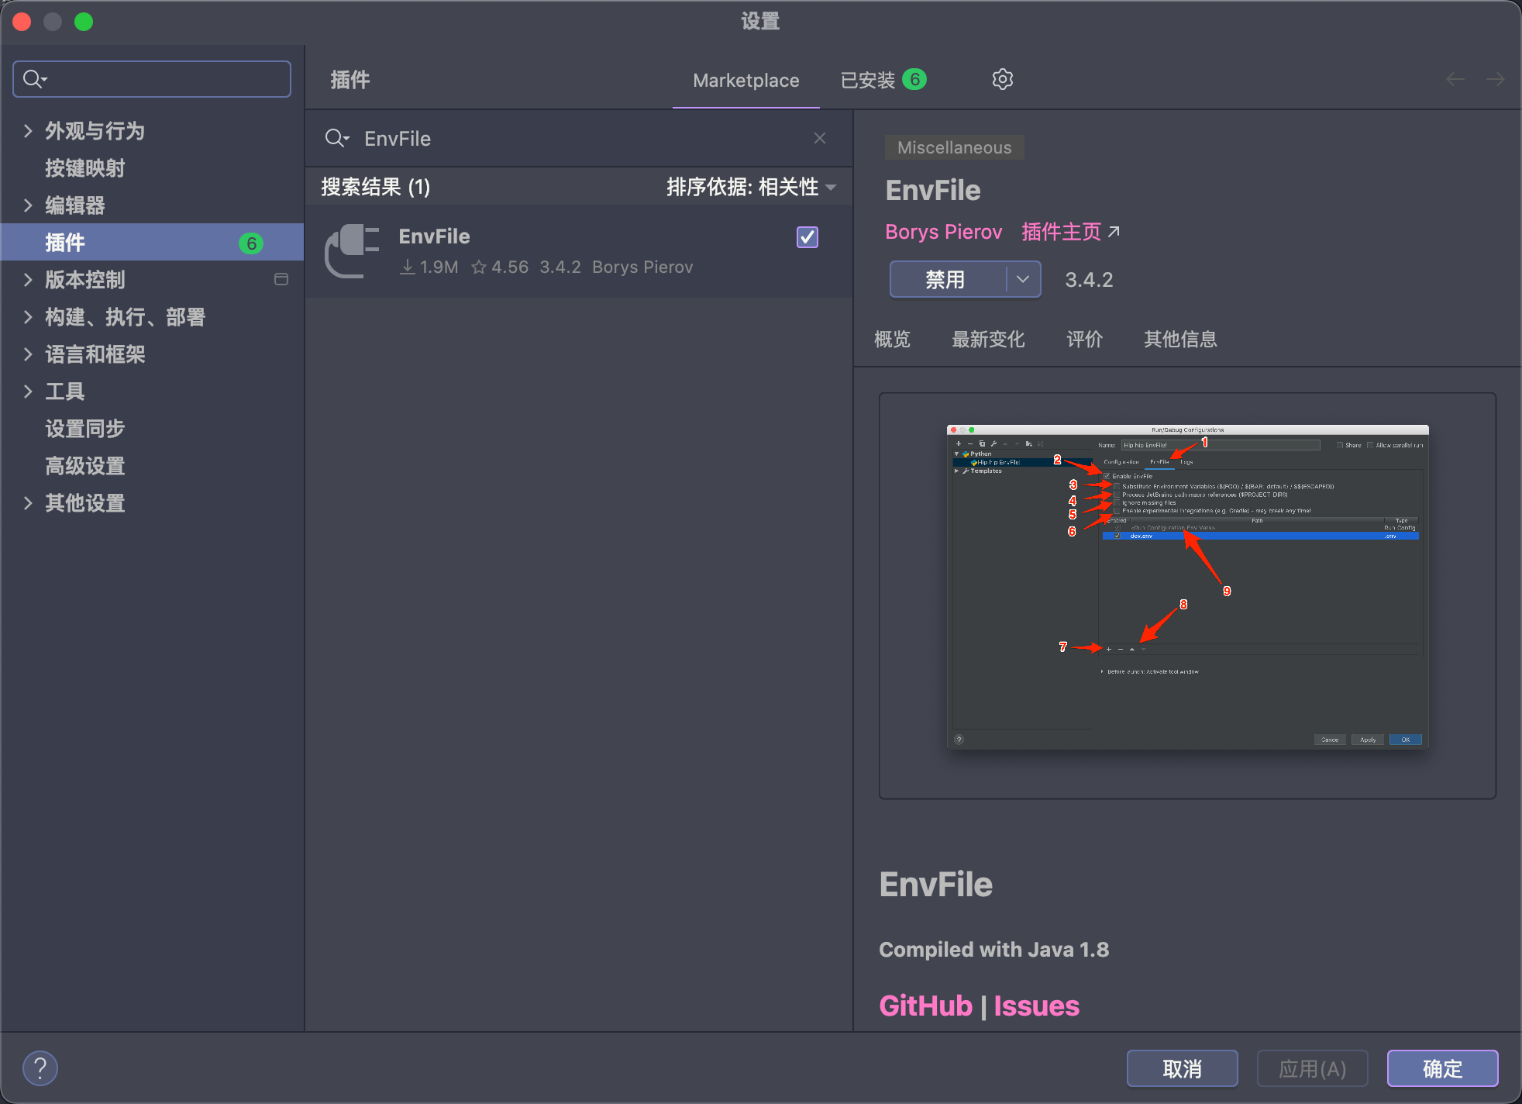Click the version control project-level icon
The image size is (1522, 1104).
[x=281, y=279]
